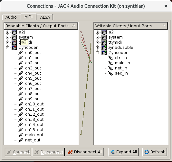Viewport: 172px width, 162px height.
Task: Sort by Readable Clients / Output Ports header
Action: (x=41, y=26)
